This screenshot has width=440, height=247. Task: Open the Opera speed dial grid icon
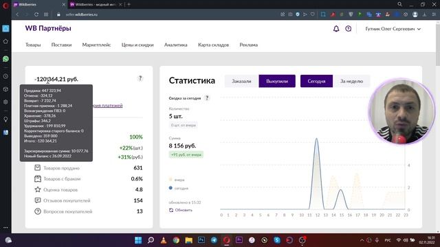pos(46,14)
